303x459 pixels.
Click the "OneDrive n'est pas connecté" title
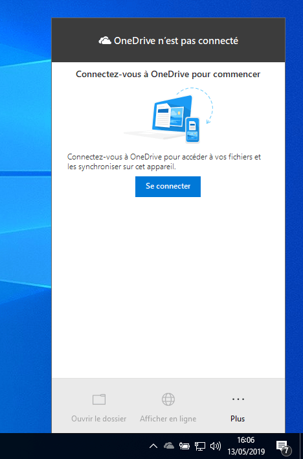pos(176,41)
